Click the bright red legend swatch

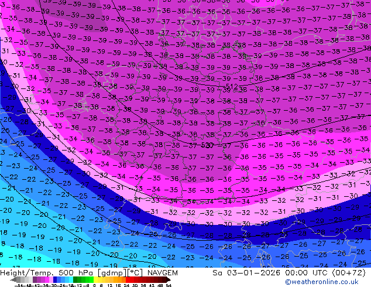[x=128, y=279]
